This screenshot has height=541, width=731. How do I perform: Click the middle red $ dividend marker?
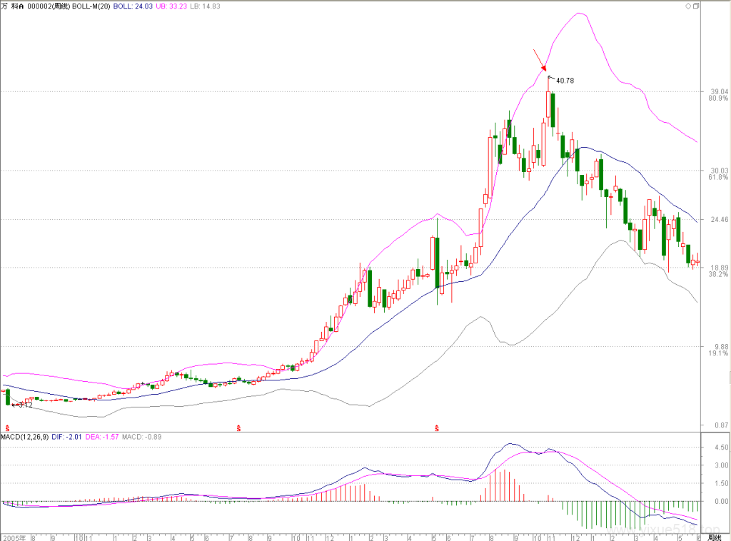point(238,428)
